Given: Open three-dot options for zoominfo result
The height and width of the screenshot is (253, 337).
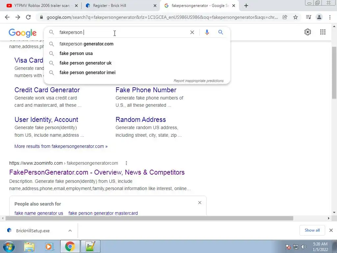Looking at the screenshot, I should point(126,163).
